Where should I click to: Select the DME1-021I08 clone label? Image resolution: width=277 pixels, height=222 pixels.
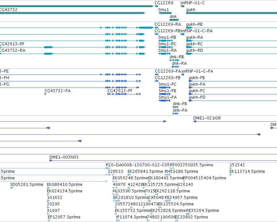[207, 118]
